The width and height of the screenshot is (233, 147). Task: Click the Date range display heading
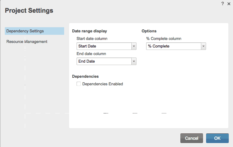tap(89, 31)
